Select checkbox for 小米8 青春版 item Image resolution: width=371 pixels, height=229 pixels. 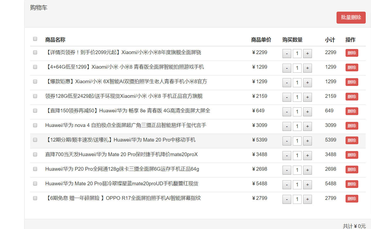coord(35,67)
